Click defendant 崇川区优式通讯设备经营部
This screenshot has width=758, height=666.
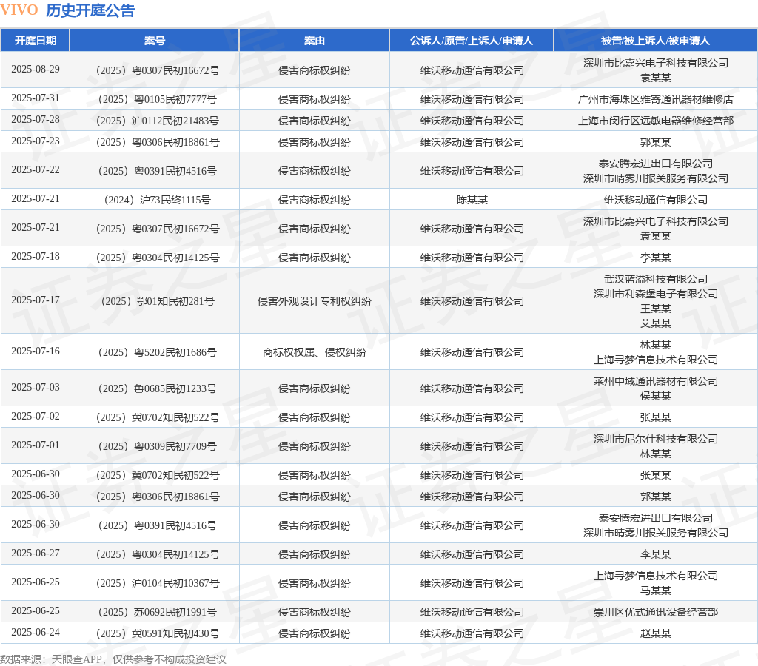pos(656,612)
